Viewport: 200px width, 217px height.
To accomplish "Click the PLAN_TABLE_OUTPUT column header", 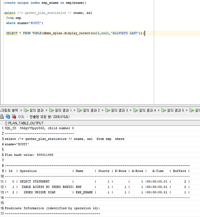I will [26, 123].
